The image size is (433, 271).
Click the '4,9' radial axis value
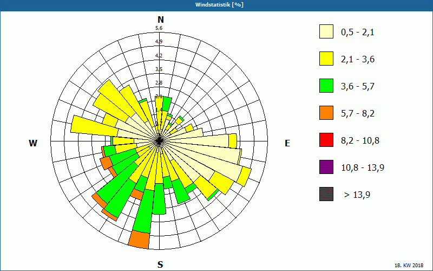click(x=159, y=42)
